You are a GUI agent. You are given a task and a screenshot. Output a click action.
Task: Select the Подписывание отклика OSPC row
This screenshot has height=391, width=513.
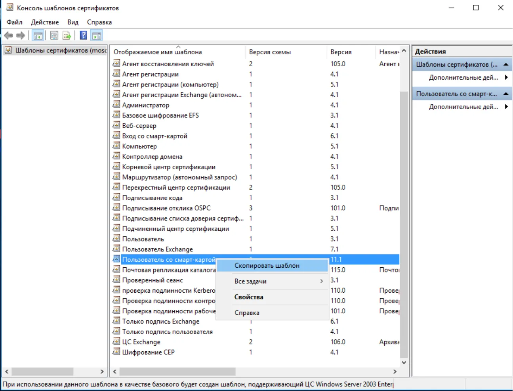coord(255,208)
